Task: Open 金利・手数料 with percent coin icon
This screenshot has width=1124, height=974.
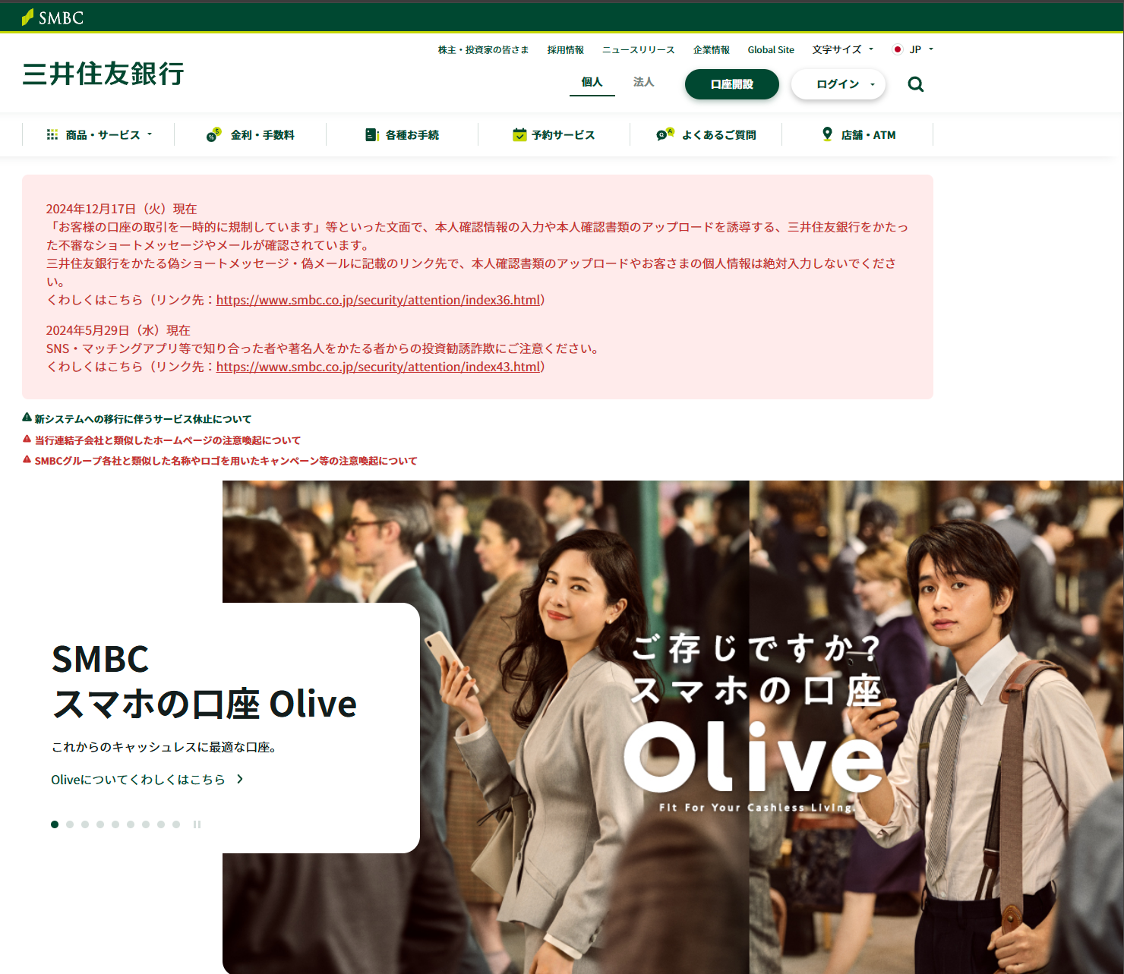Action: [251, 135]
